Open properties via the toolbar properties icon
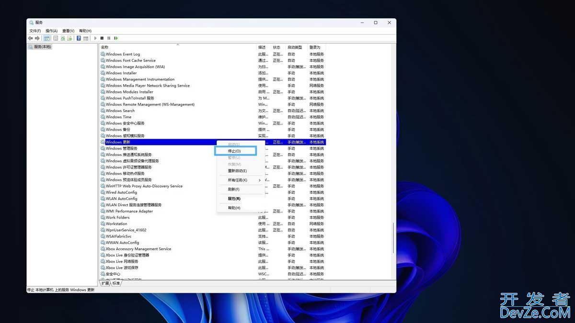 pyautogui.click(x=56, y=38)
